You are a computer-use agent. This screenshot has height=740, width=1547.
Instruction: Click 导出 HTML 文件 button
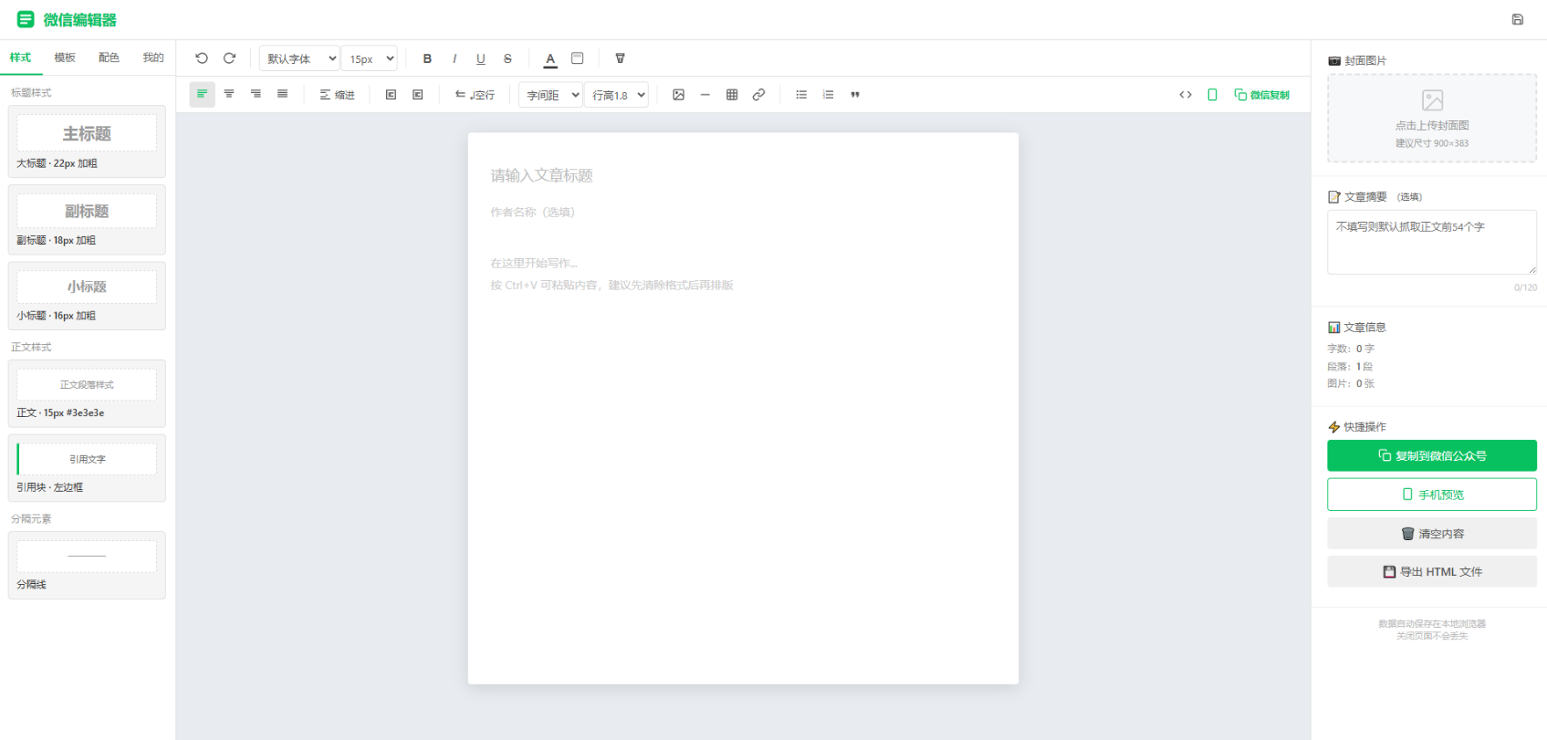pos(1432,572)
